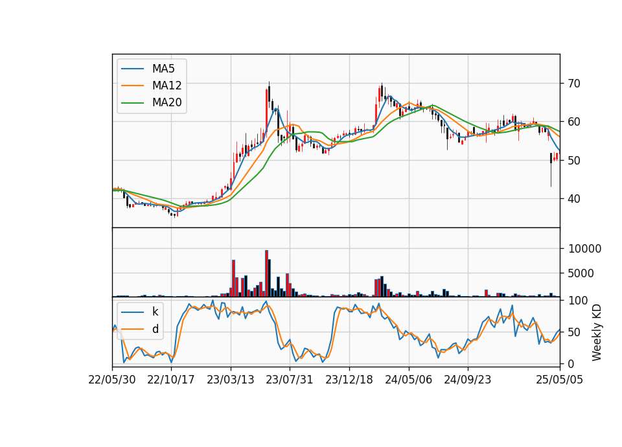
Task: Click the orange MA12 legend line sample
Action: click(132, 86)
